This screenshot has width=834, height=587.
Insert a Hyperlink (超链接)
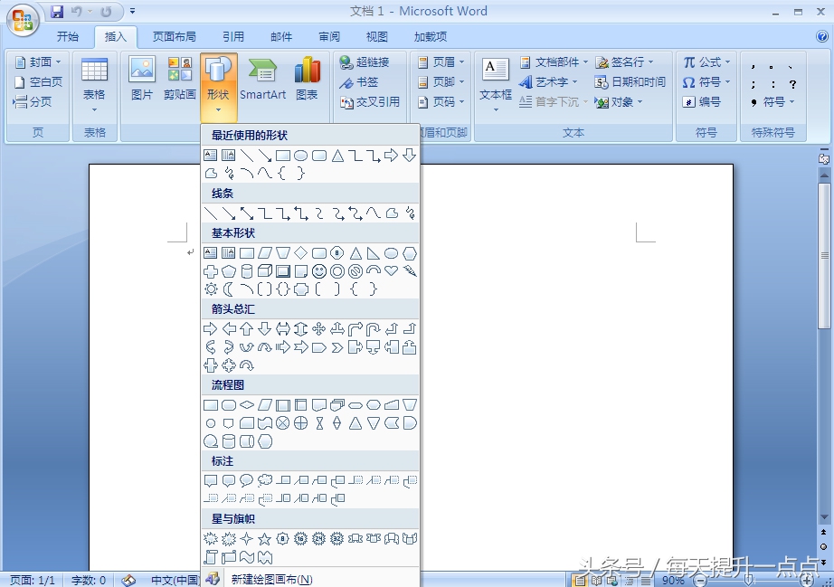[365, 62]
